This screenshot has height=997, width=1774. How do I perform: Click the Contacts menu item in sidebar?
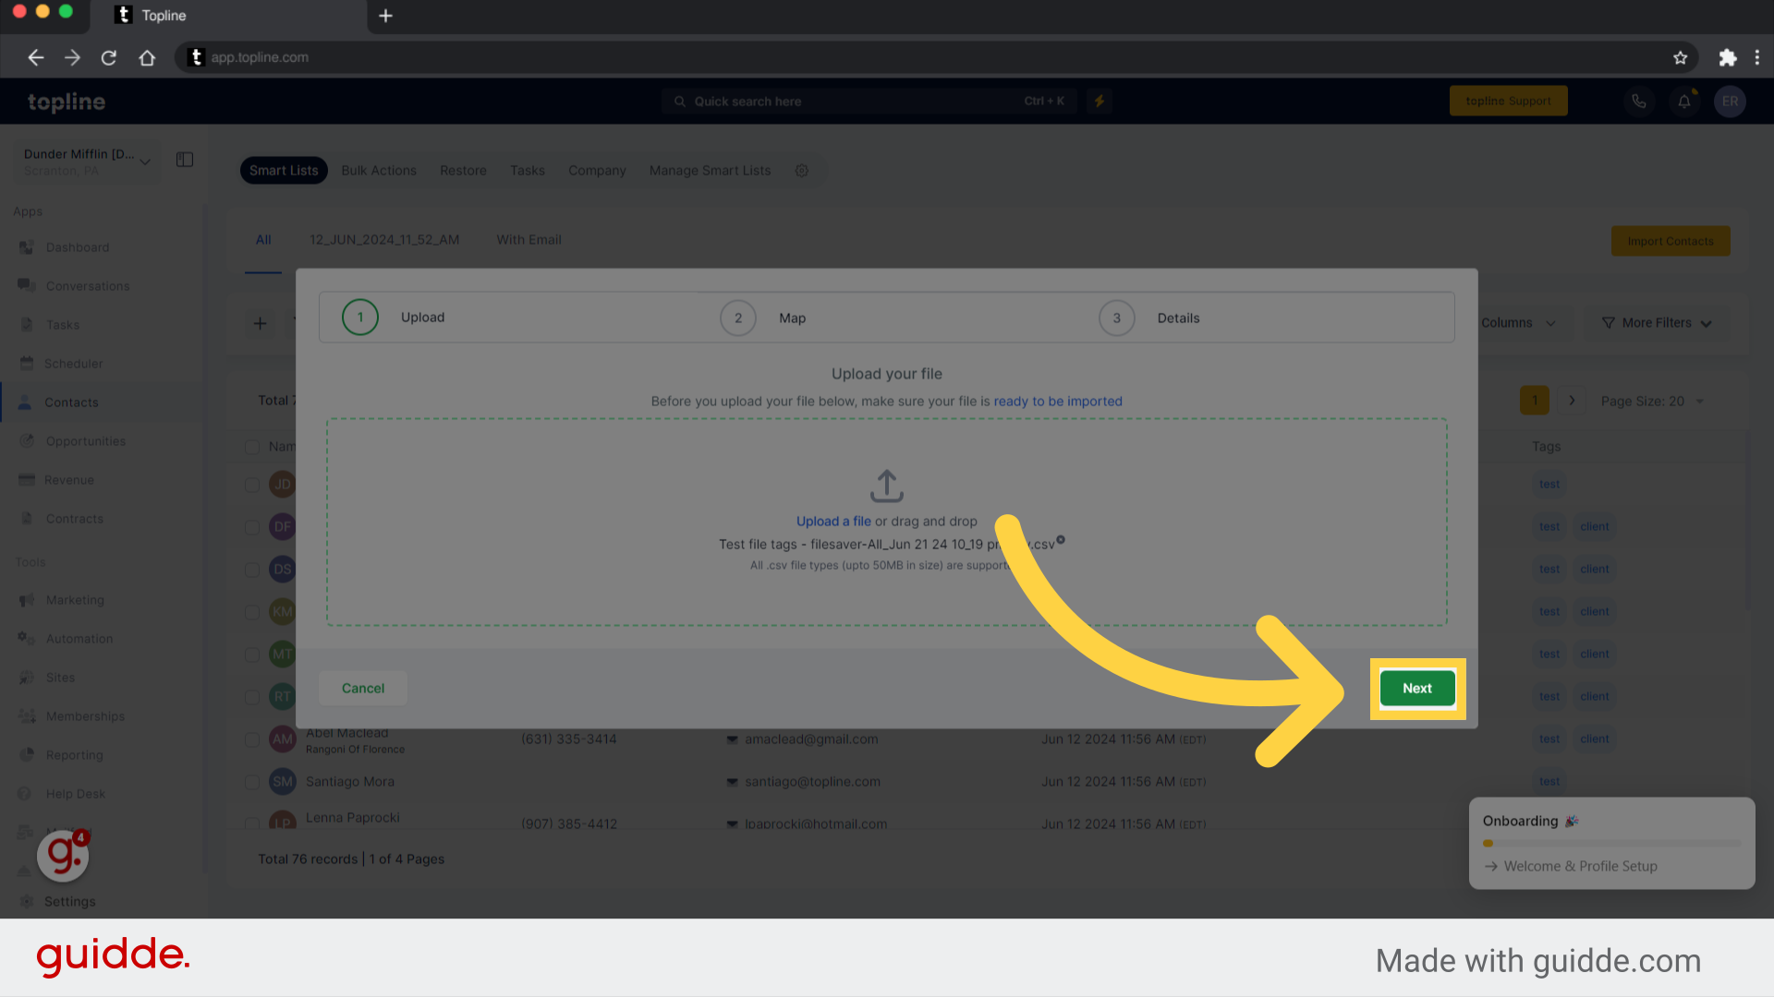click(70, 402)
